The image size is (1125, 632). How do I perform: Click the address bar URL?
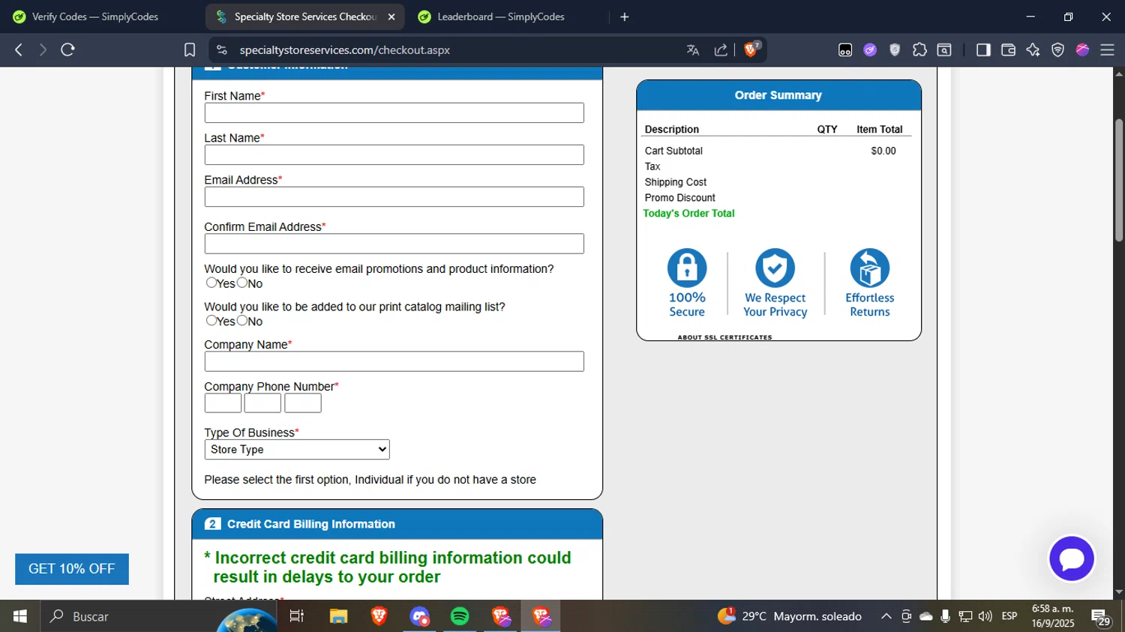point(345,49)
